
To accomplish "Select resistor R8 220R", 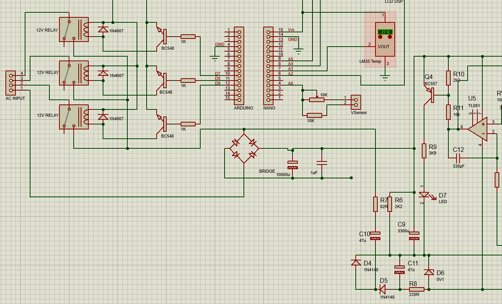I will (416, 289).
